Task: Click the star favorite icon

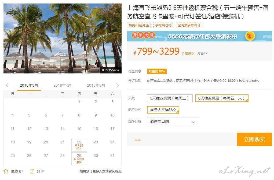Action: click(6, 171)
